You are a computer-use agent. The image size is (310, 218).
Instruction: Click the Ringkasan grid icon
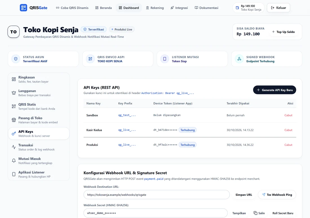point(14,79)
